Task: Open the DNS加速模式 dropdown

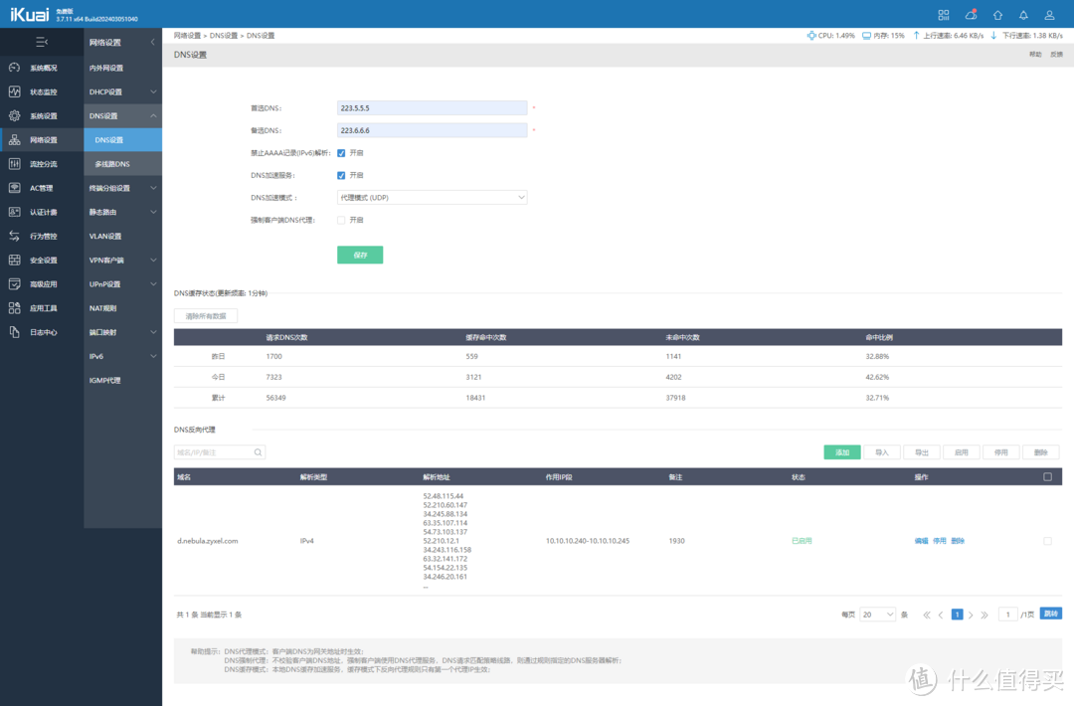Action: (x=432, y=198)
